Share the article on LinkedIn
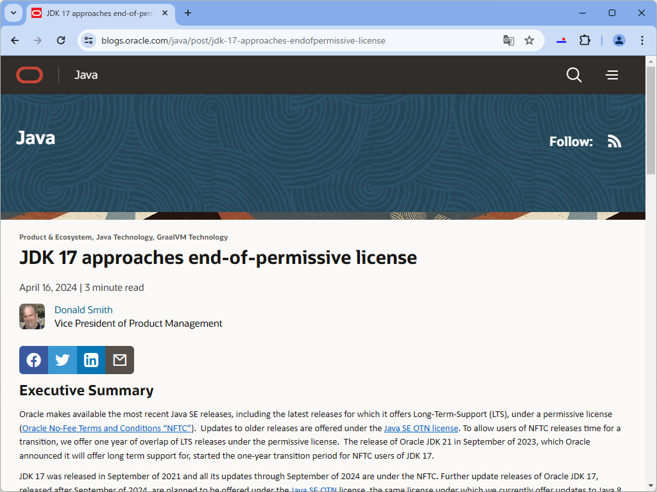The height and width of the screenshot is (492, 657). [x=91, y=360]
